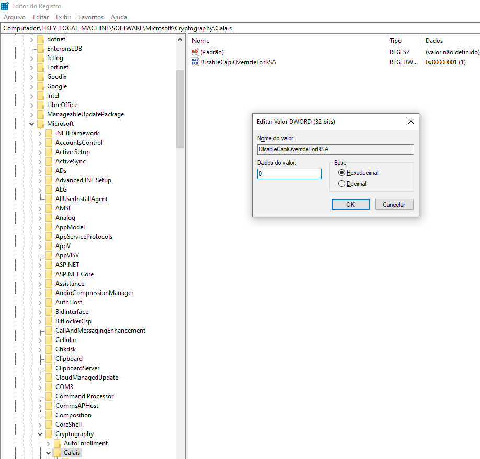Open the Editar menu
The image size is (480, 459).
click(41, 17)
